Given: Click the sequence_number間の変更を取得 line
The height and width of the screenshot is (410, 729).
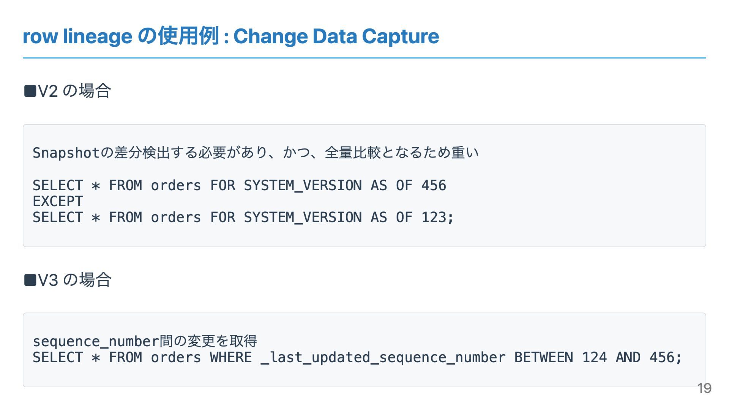Looking at the screenshot, I should click(x=145, y=341).
